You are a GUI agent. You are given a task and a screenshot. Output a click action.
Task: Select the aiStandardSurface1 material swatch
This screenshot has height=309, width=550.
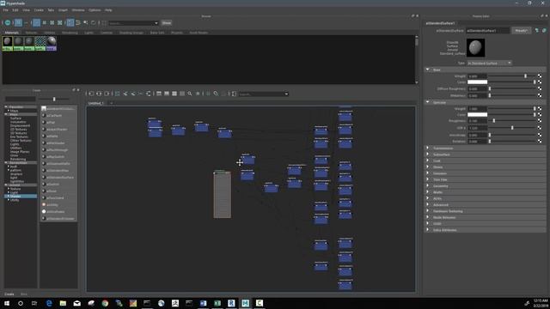click(x=8, y=44)
